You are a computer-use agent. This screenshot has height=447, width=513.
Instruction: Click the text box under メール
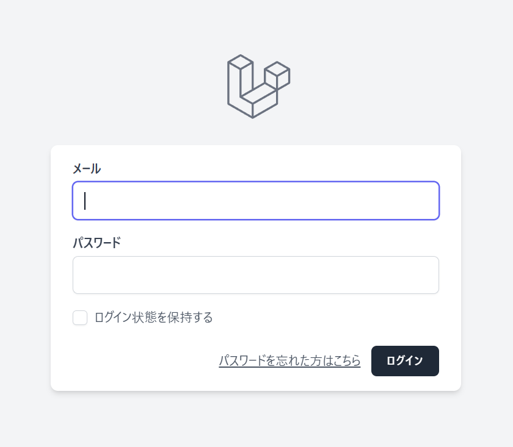255,201
